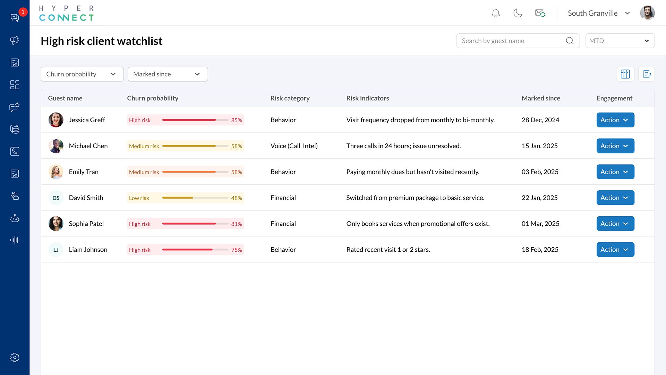Click the Search by guest name field
666x375 pixels.
click(x=512, y=41)
